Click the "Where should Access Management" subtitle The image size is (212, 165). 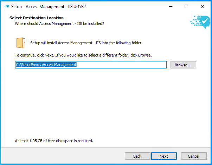point(59,24)
